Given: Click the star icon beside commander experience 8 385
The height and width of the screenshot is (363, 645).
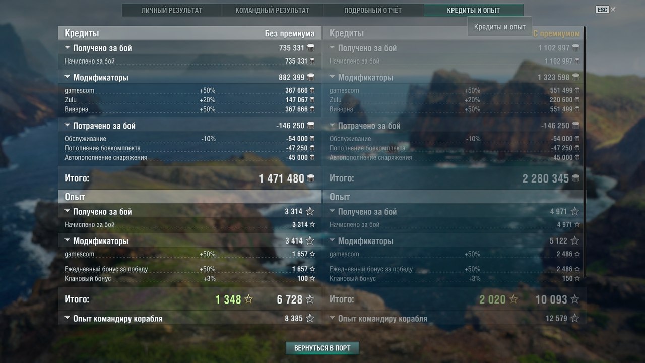Looking at the screenshot, I should tap(310, 318).
